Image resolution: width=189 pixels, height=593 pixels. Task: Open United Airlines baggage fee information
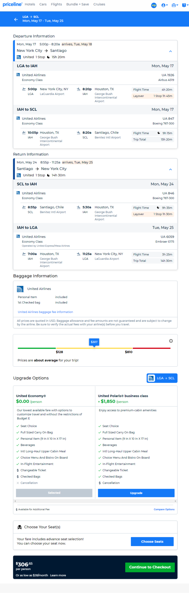45,312
